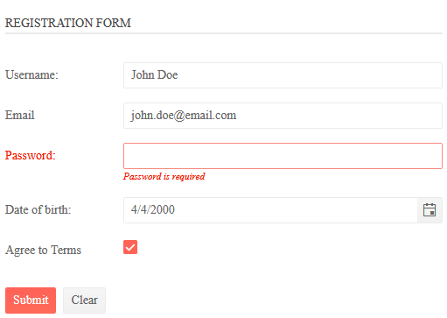Uncheck the Agree to Terms checkbox
Screen dimensions: 447x318
click(130, 247)
